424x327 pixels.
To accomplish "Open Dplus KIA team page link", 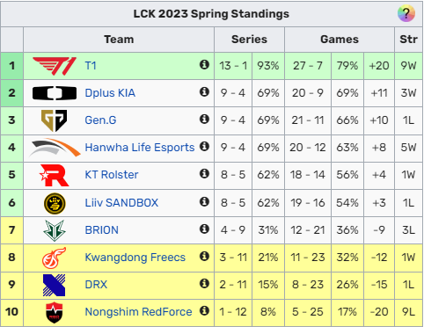I will click(110, 93).
